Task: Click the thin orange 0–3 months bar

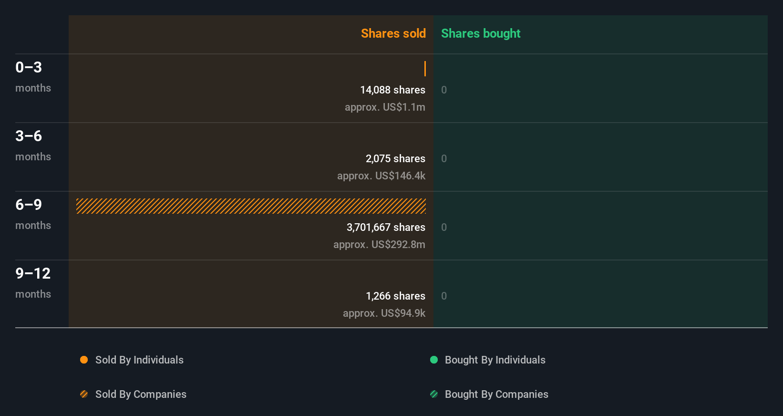Action: [425, 69]
